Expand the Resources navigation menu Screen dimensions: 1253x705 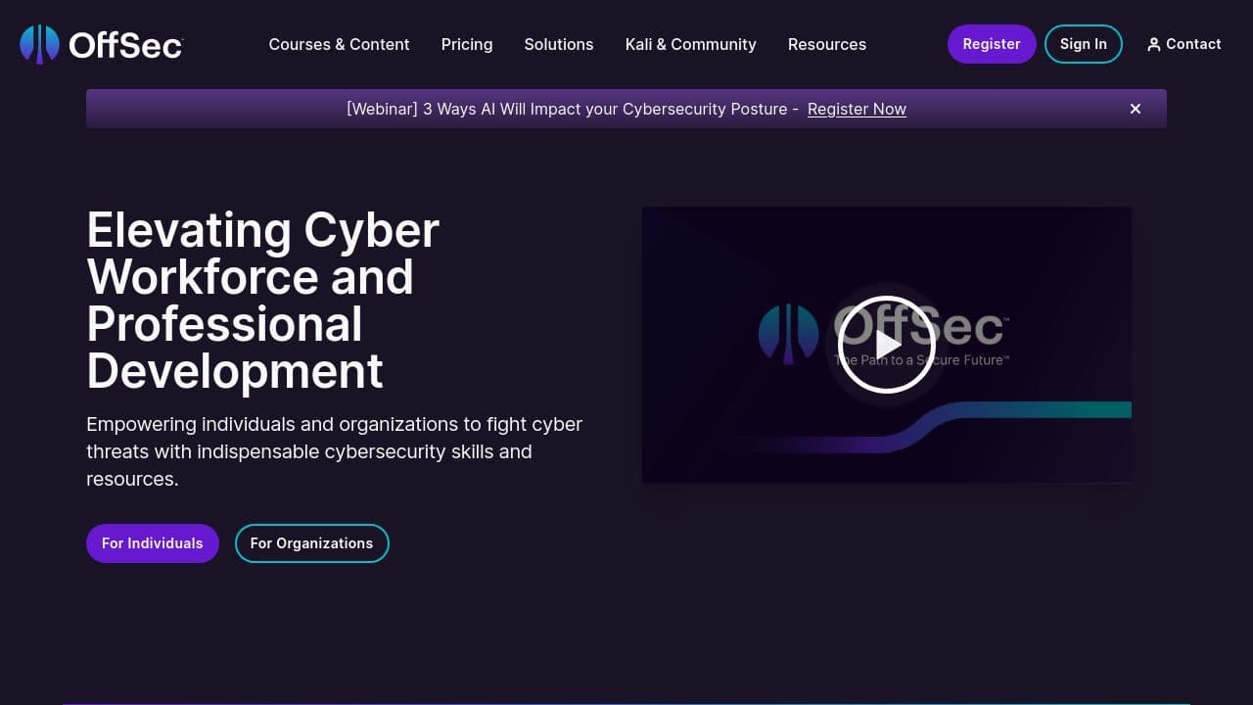pos(827,44)
